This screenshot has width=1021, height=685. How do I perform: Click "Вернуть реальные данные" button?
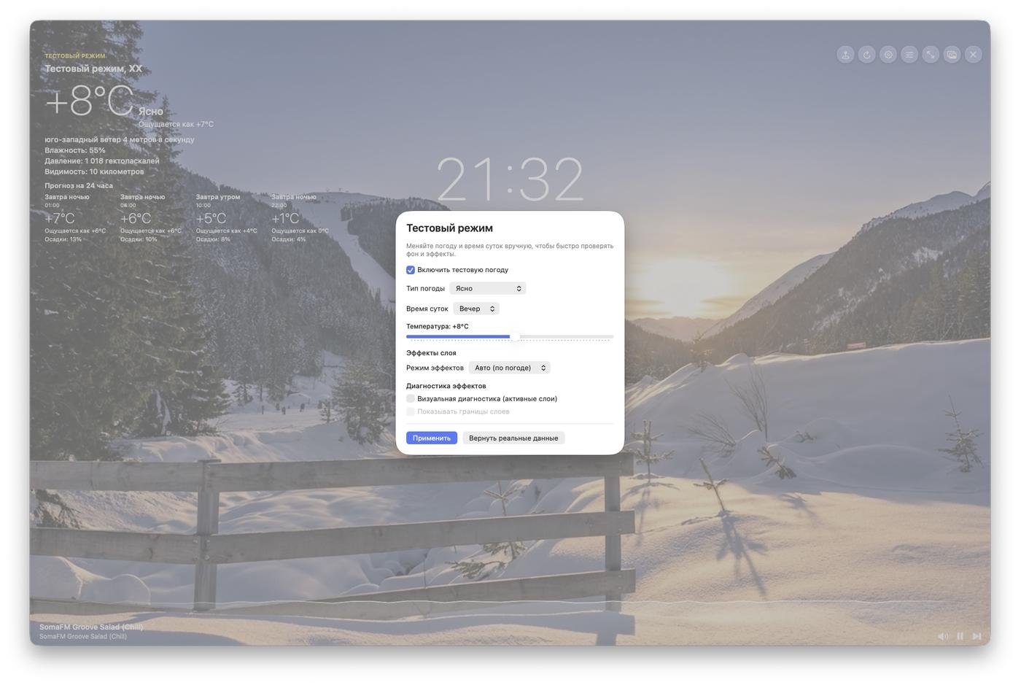point(513,438)
